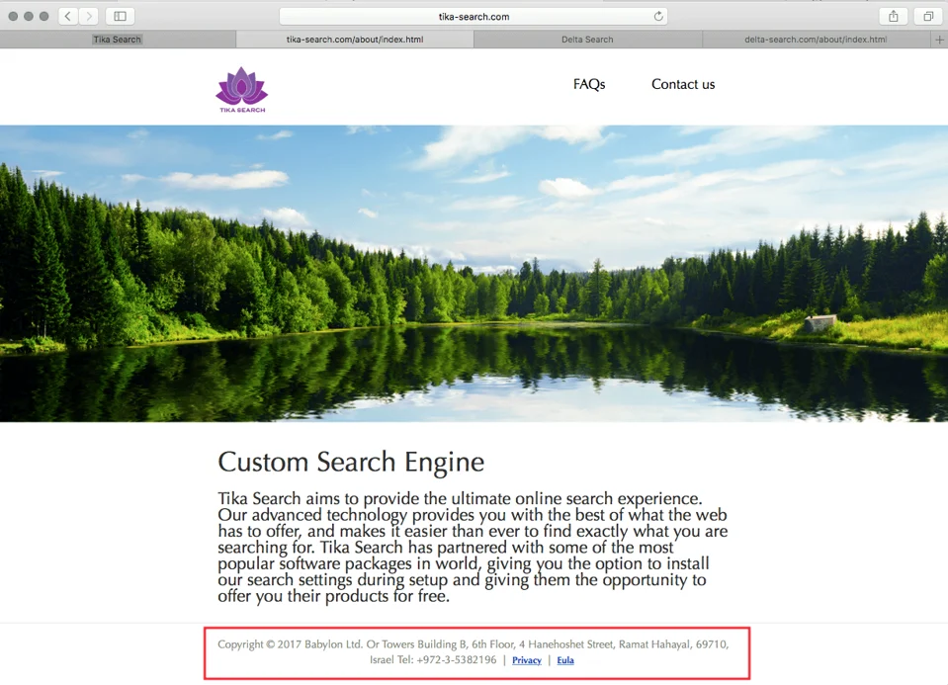Switch to delta-search.com/about/index.html tab

816,40
